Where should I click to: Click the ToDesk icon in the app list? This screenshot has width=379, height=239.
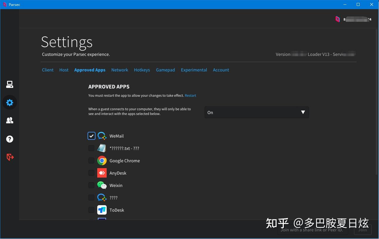click(102, 210)
